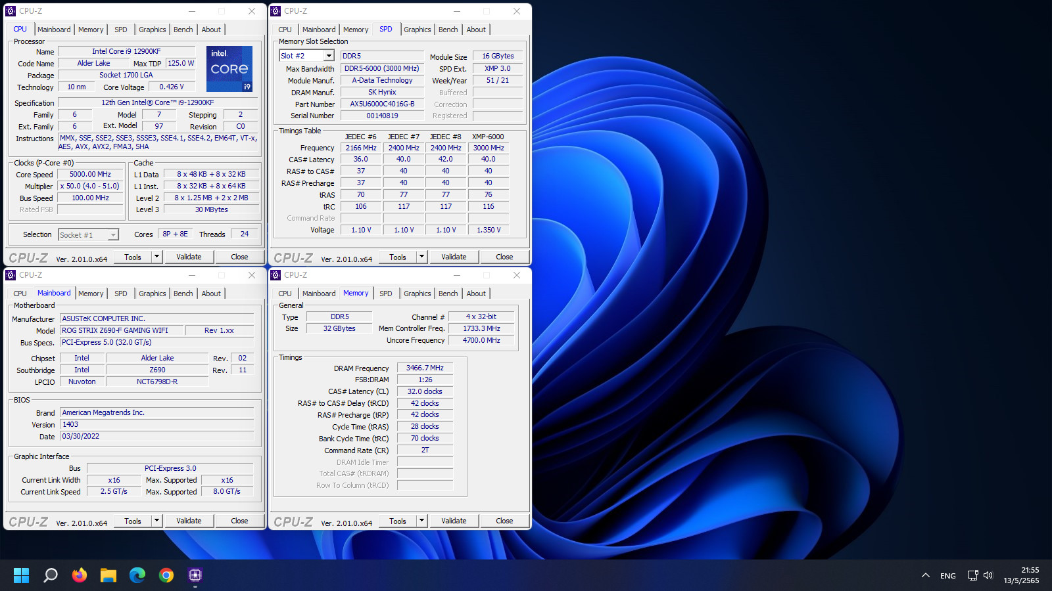Screen dimensions: 1052x591
Task: Switch to Memory tab in CPU window
Action: [x=91, y=30]
